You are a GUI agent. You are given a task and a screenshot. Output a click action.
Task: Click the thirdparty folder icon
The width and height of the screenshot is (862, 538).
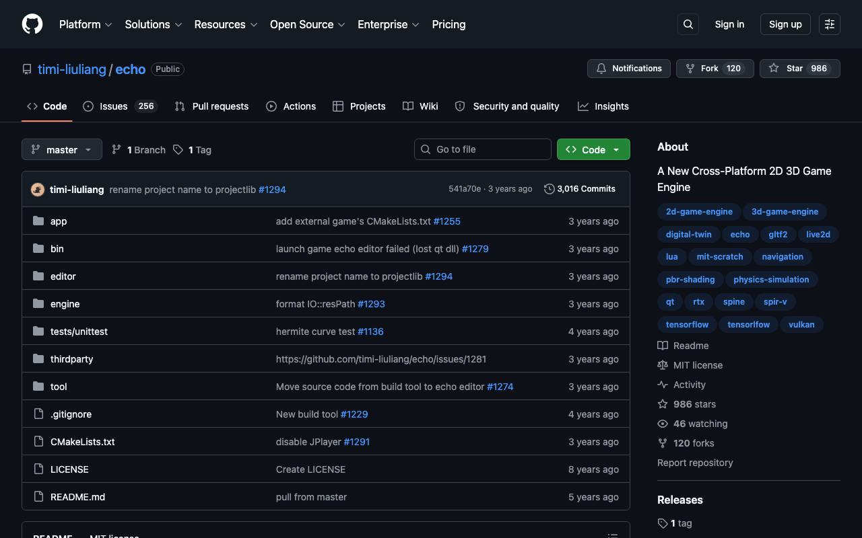pyautogui.click(x=38, y=359)
